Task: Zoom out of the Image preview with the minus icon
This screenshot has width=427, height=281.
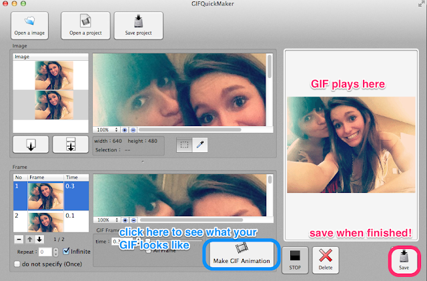Action: pyautogui.click(x=133, y=130)
